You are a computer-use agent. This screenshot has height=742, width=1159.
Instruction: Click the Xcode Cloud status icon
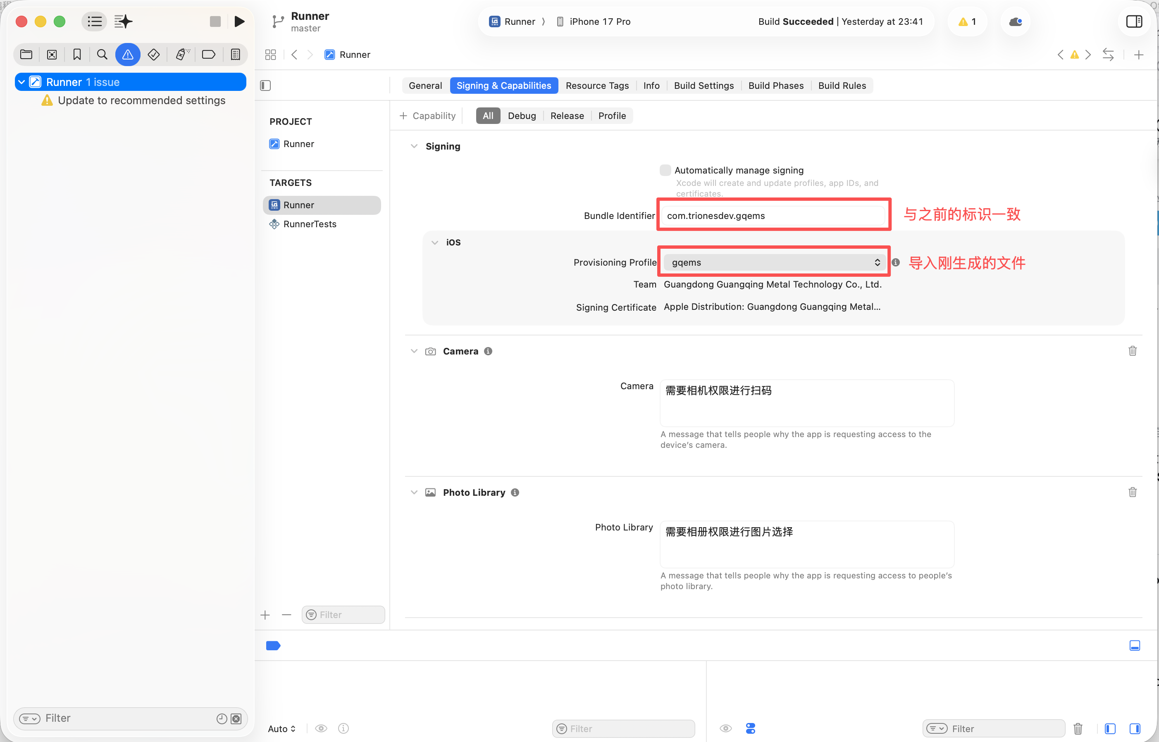tap(1015, 21)
